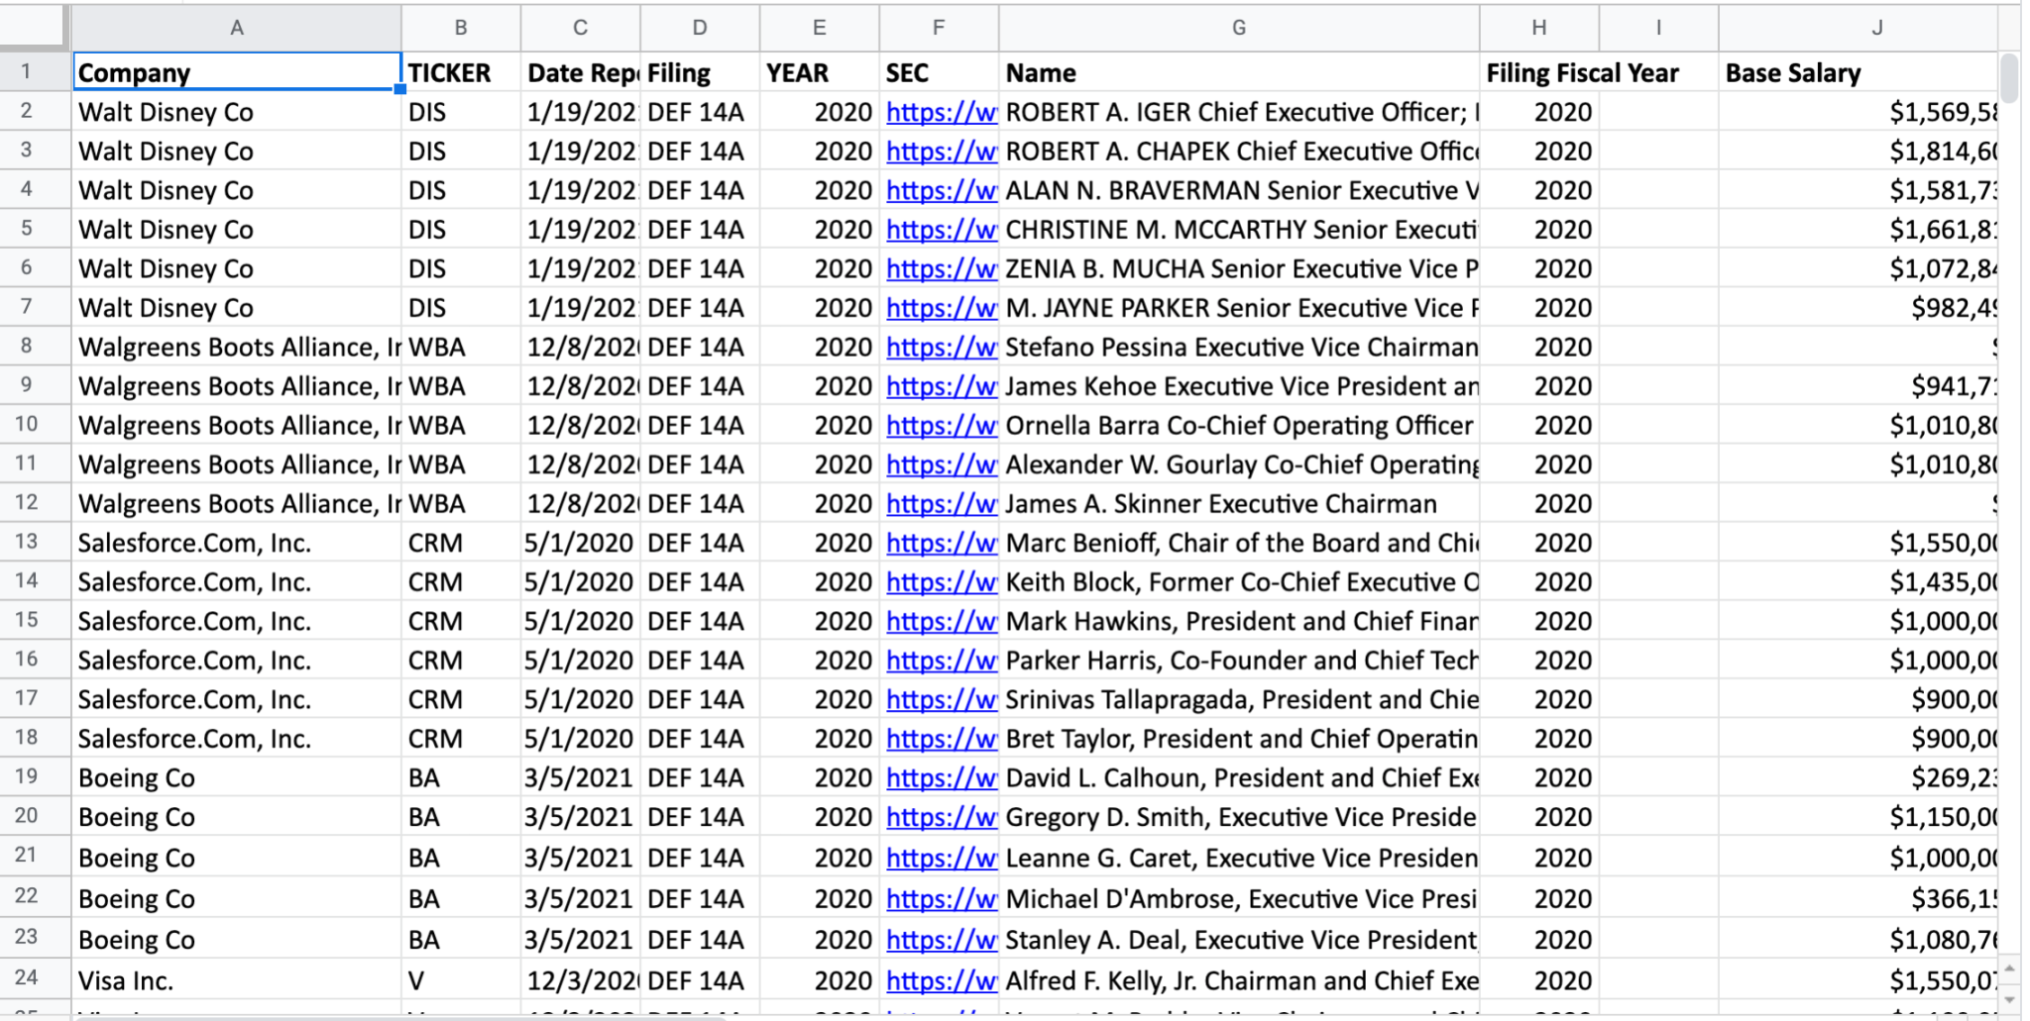Select column A header
Image resolution: width=2030 pixels, height=1021 pixels.
(x=236, y=27)
